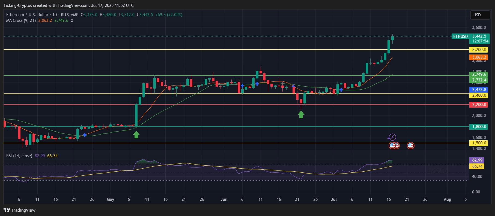
Task: Click the blue MA cross marker near April 24
Action: [85, 135]
